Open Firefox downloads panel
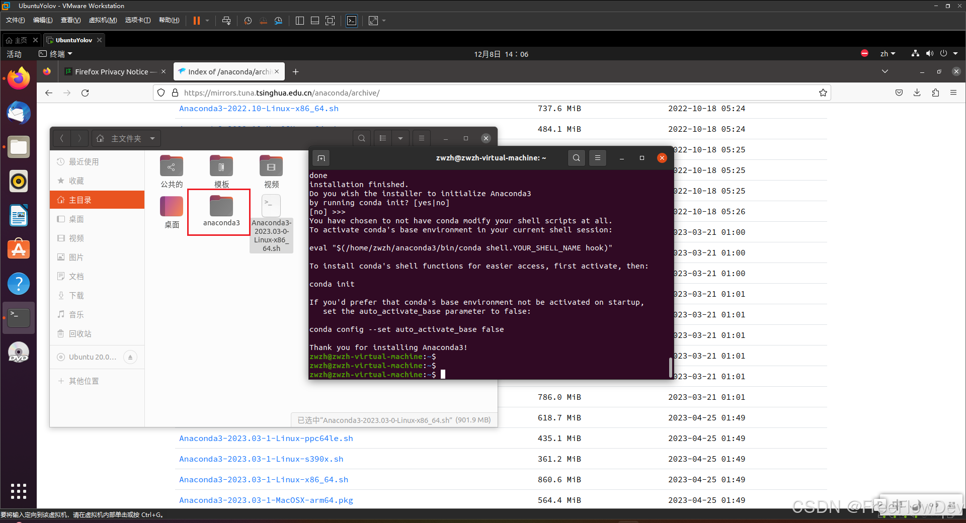Image resolution: width=966 pixels, height=523 pixels. click(917, 93)
